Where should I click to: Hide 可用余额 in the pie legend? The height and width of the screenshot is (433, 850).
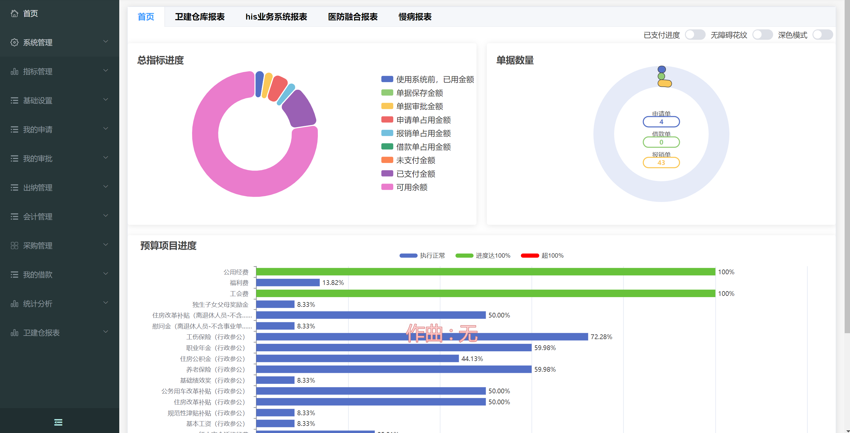click(404, 187)
